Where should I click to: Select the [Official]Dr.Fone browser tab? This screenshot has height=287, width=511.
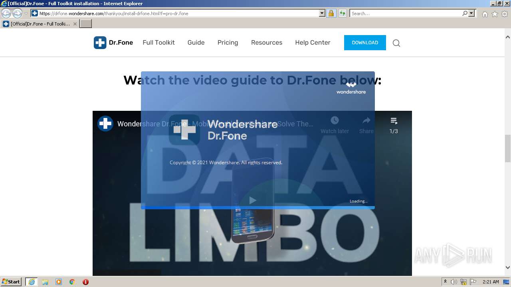coord(40,24)
